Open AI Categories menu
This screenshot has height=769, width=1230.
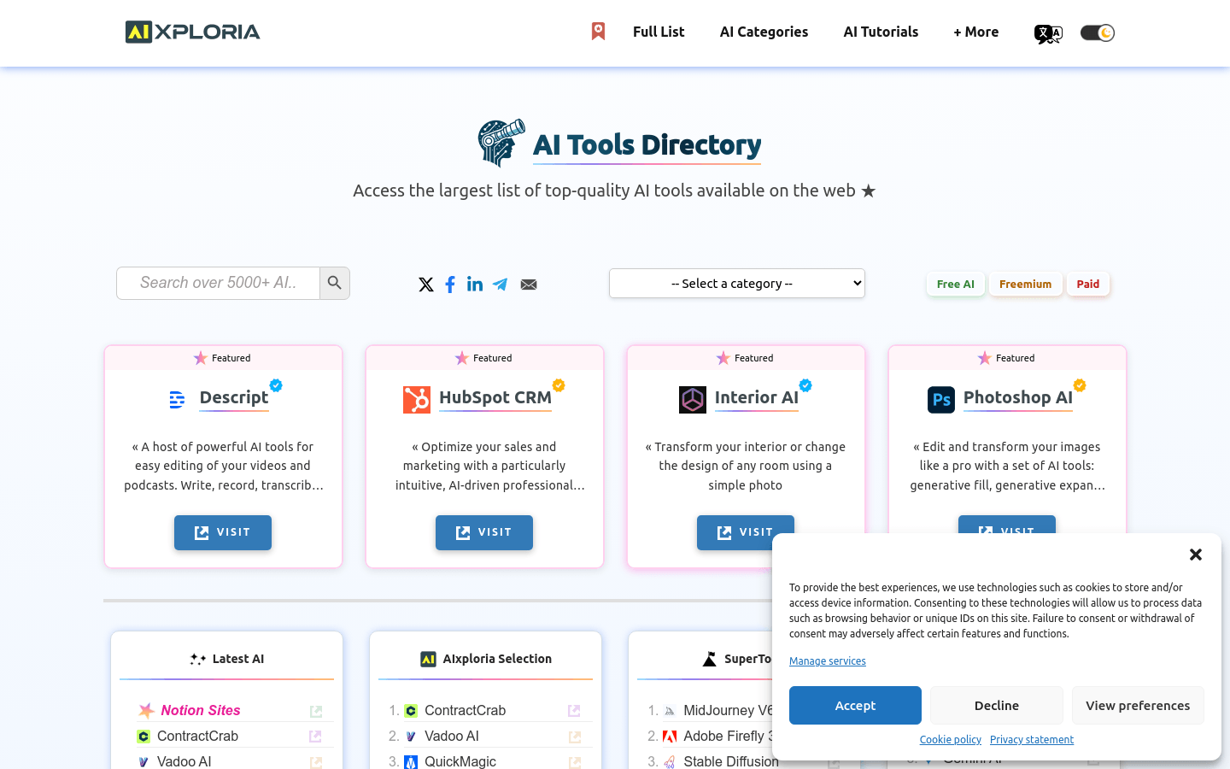point(764,32)
